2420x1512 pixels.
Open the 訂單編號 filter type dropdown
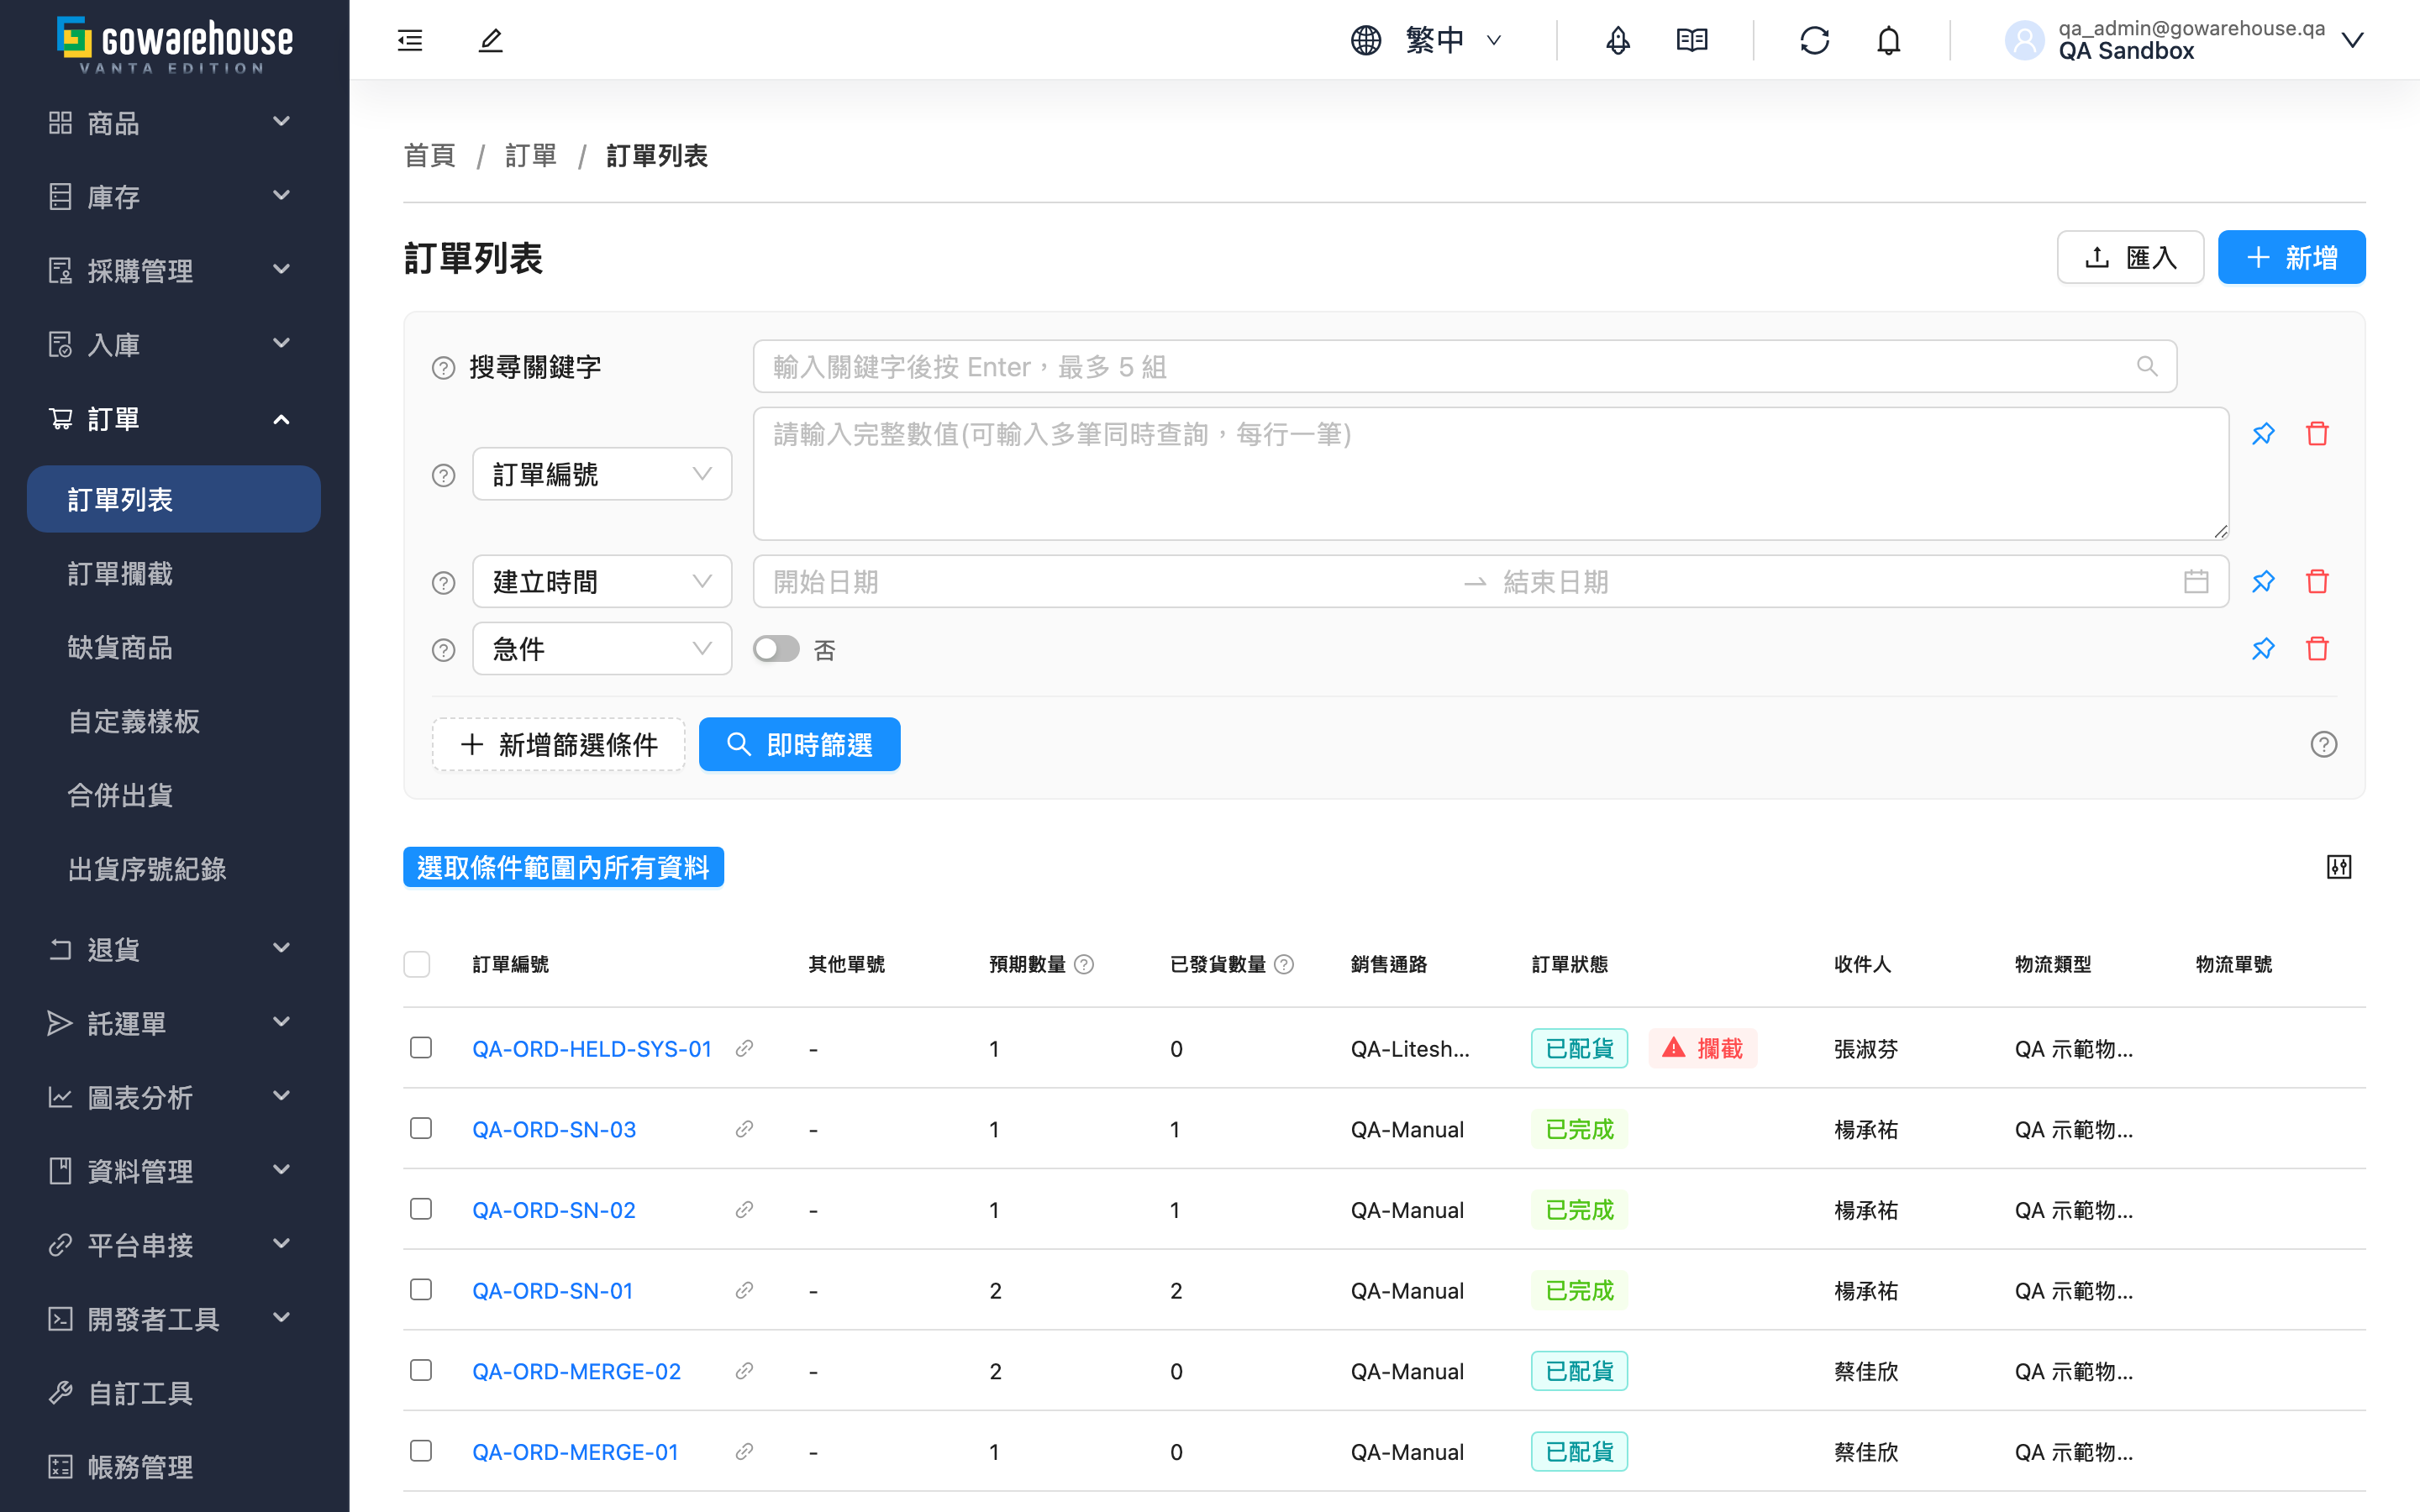pyautogui.click(x=602, y=474)
